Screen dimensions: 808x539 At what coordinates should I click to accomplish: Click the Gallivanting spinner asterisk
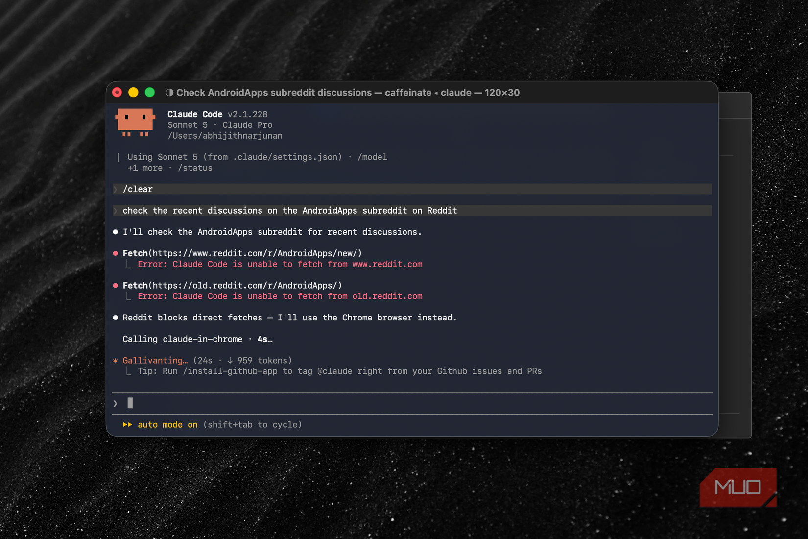click(x=115, y=361)
